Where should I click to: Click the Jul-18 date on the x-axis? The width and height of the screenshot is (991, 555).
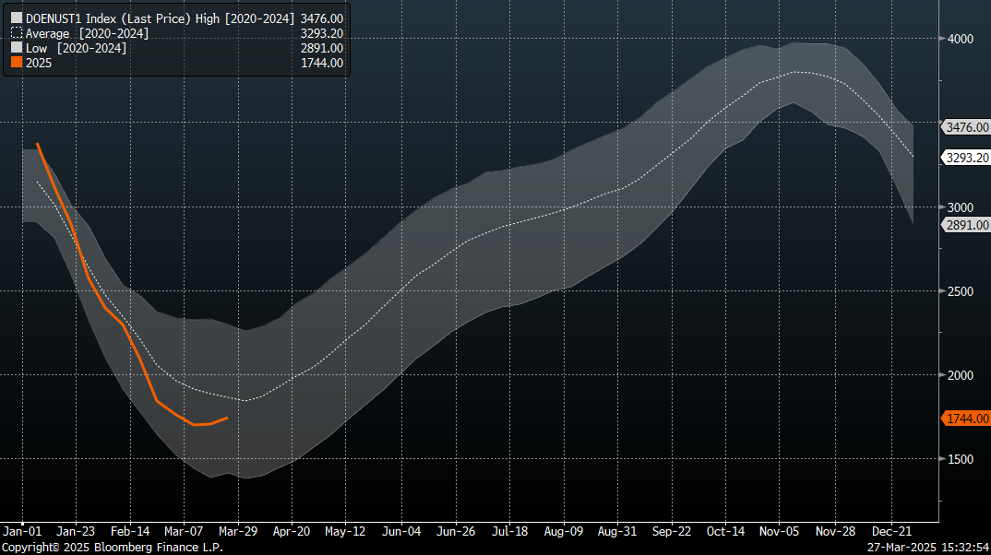tap(509, 532)
